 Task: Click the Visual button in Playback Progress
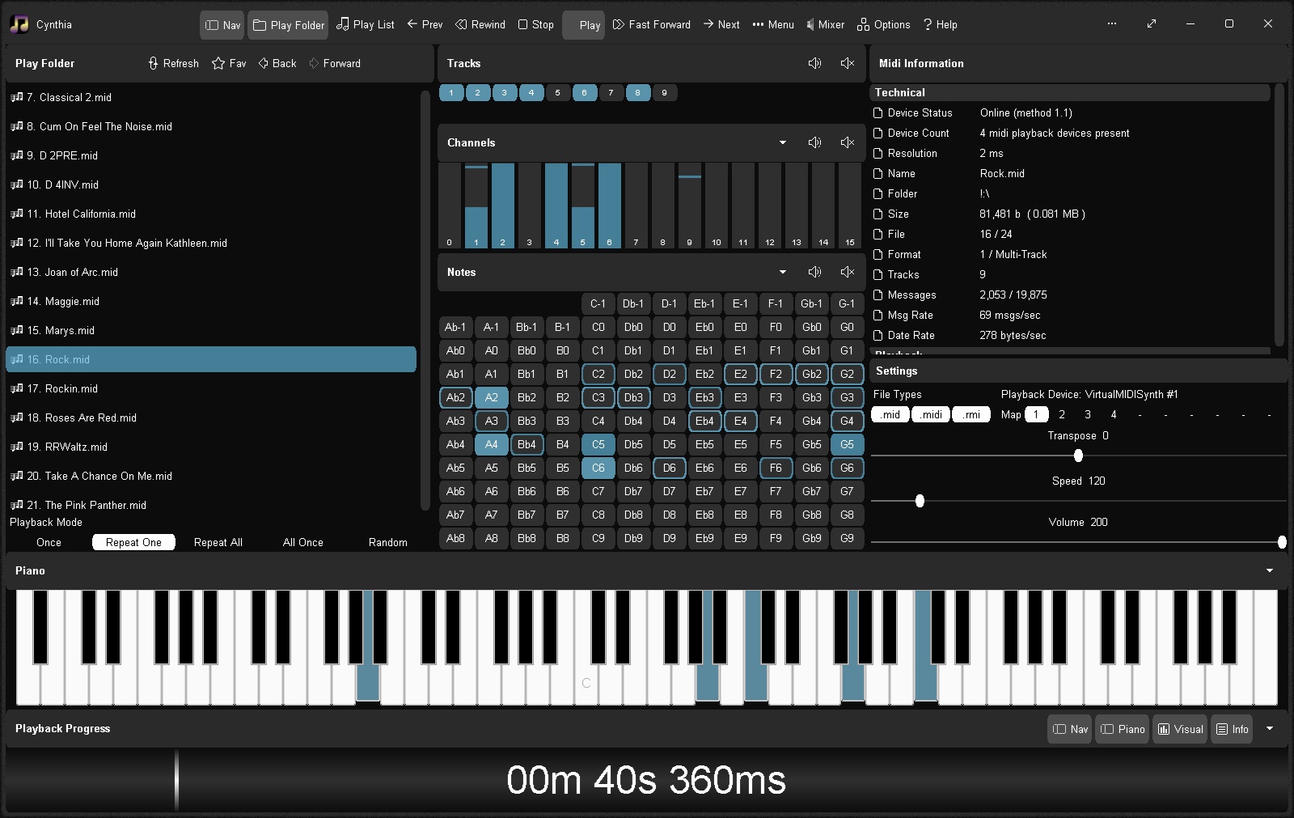click(1180, 729)
